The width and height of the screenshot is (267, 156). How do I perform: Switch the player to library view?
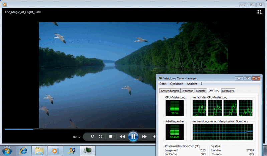click(x=260, y=12)
